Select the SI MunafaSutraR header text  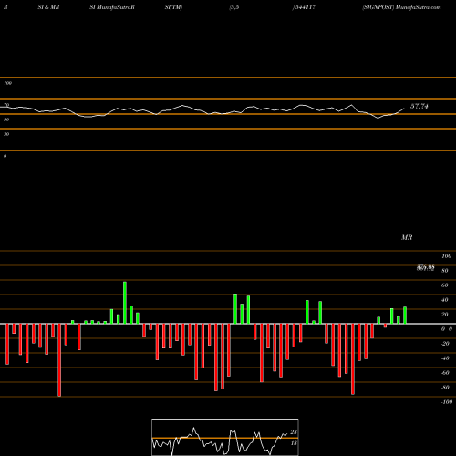(x=112, y=7)
